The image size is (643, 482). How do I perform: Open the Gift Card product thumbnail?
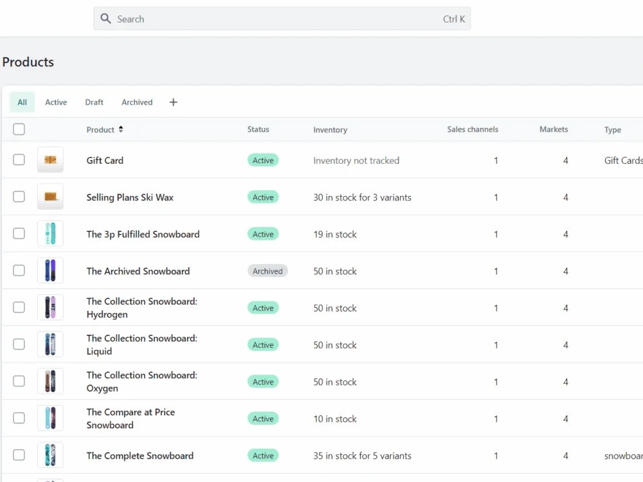[50, 160]
